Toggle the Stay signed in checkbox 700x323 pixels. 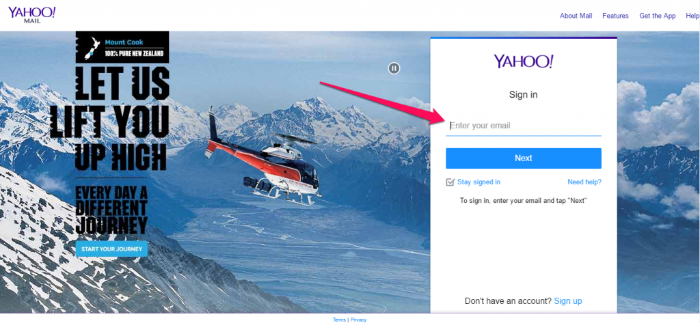tap(450, 182)
